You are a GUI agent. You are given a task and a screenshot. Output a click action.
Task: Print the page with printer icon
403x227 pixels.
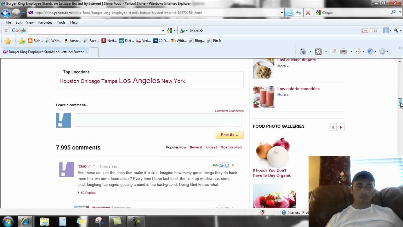click(343, 51)
